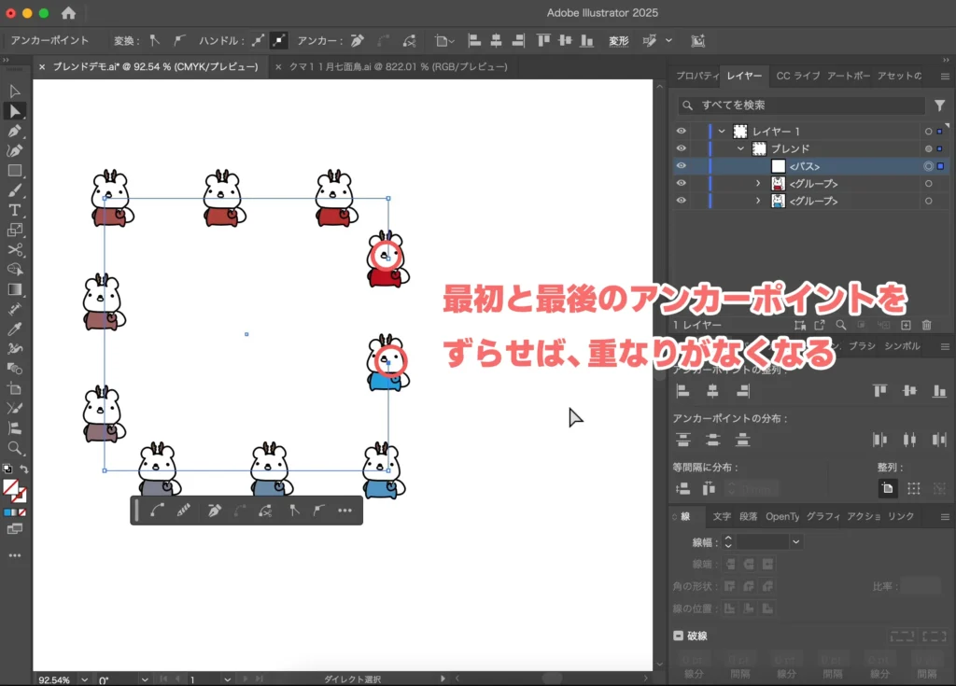This screenshot has width=956, height=686.
Task: Collapse the レイヤー 1 tree item
Action: coord(720,131)
